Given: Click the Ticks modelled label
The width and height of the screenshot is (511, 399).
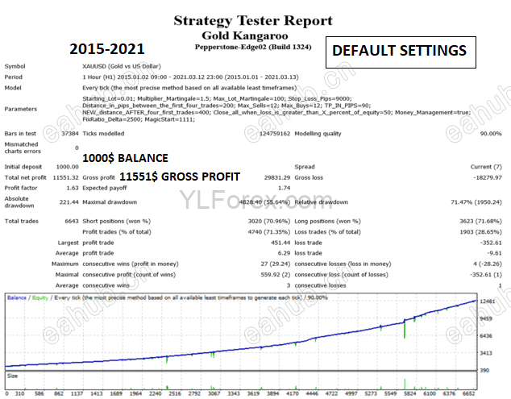Looking at the screenshot, I should click(x=103, y=133).
